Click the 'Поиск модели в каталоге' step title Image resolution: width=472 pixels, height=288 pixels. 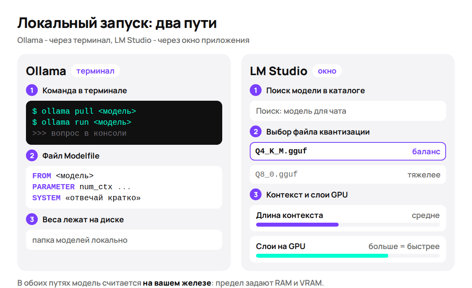click(x=315, y=90)
